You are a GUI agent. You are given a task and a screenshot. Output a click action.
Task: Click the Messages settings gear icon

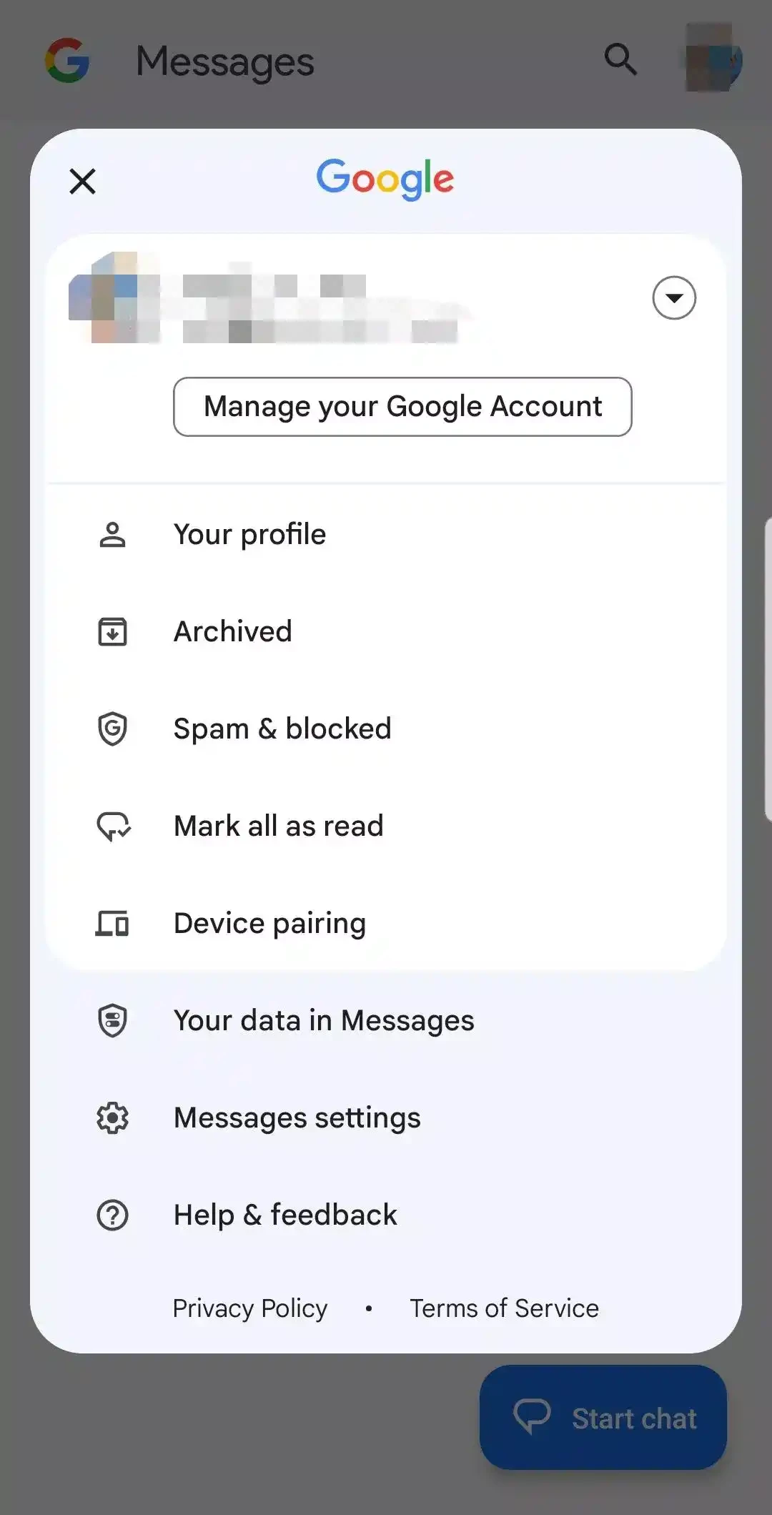tap(112, 1118)
